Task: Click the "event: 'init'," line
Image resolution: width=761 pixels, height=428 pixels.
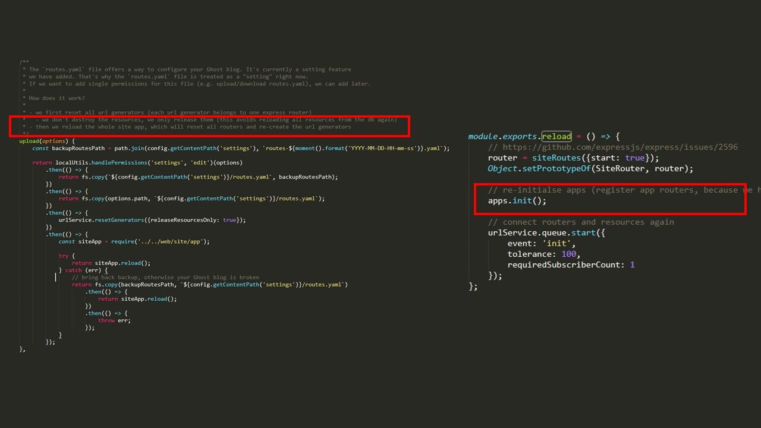Action: pyautogui.click(x=542, y=243)
